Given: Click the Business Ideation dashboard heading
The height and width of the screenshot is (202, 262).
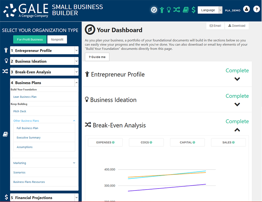Looking at the screenshot, I should tap(113, 100).
